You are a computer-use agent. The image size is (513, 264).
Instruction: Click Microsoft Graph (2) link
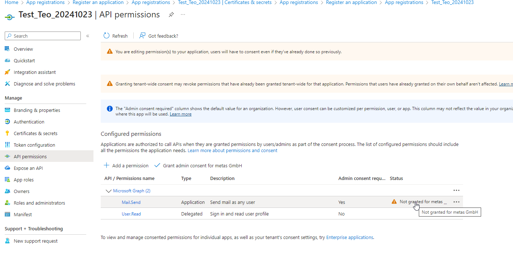[x=132, y=190]
